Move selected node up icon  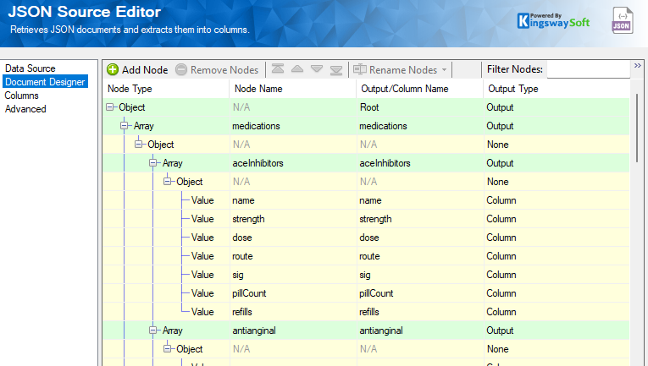click(x=297, y=69)
